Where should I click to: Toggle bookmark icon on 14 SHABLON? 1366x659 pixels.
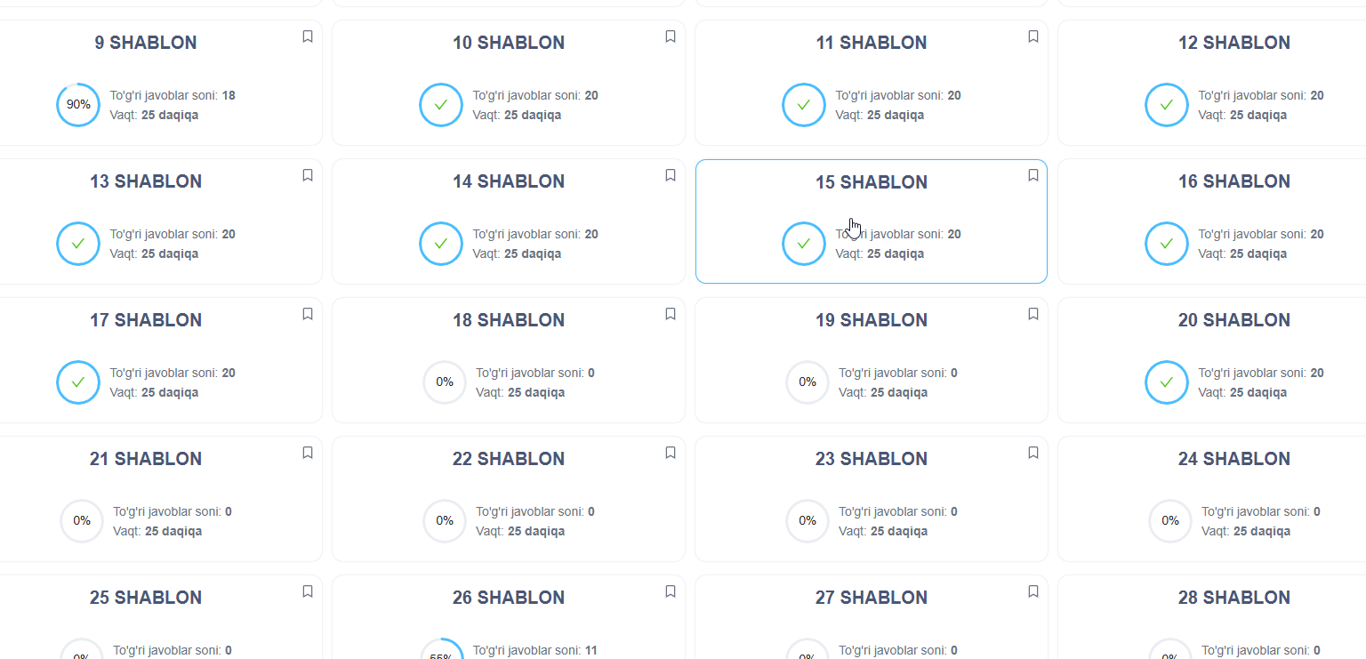click(671, 175)
